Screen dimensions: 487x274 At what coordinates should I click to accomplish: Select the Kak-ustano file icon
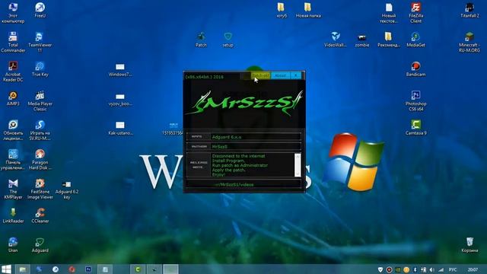[x=120, y=129]
